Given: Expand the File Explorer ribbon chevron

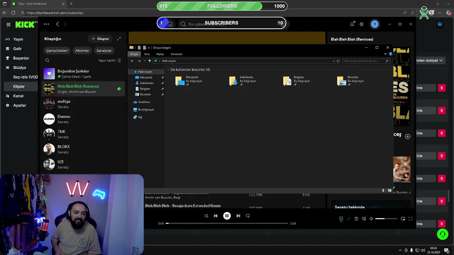Looking at the screenshot, I should click(x=385, y=54).
